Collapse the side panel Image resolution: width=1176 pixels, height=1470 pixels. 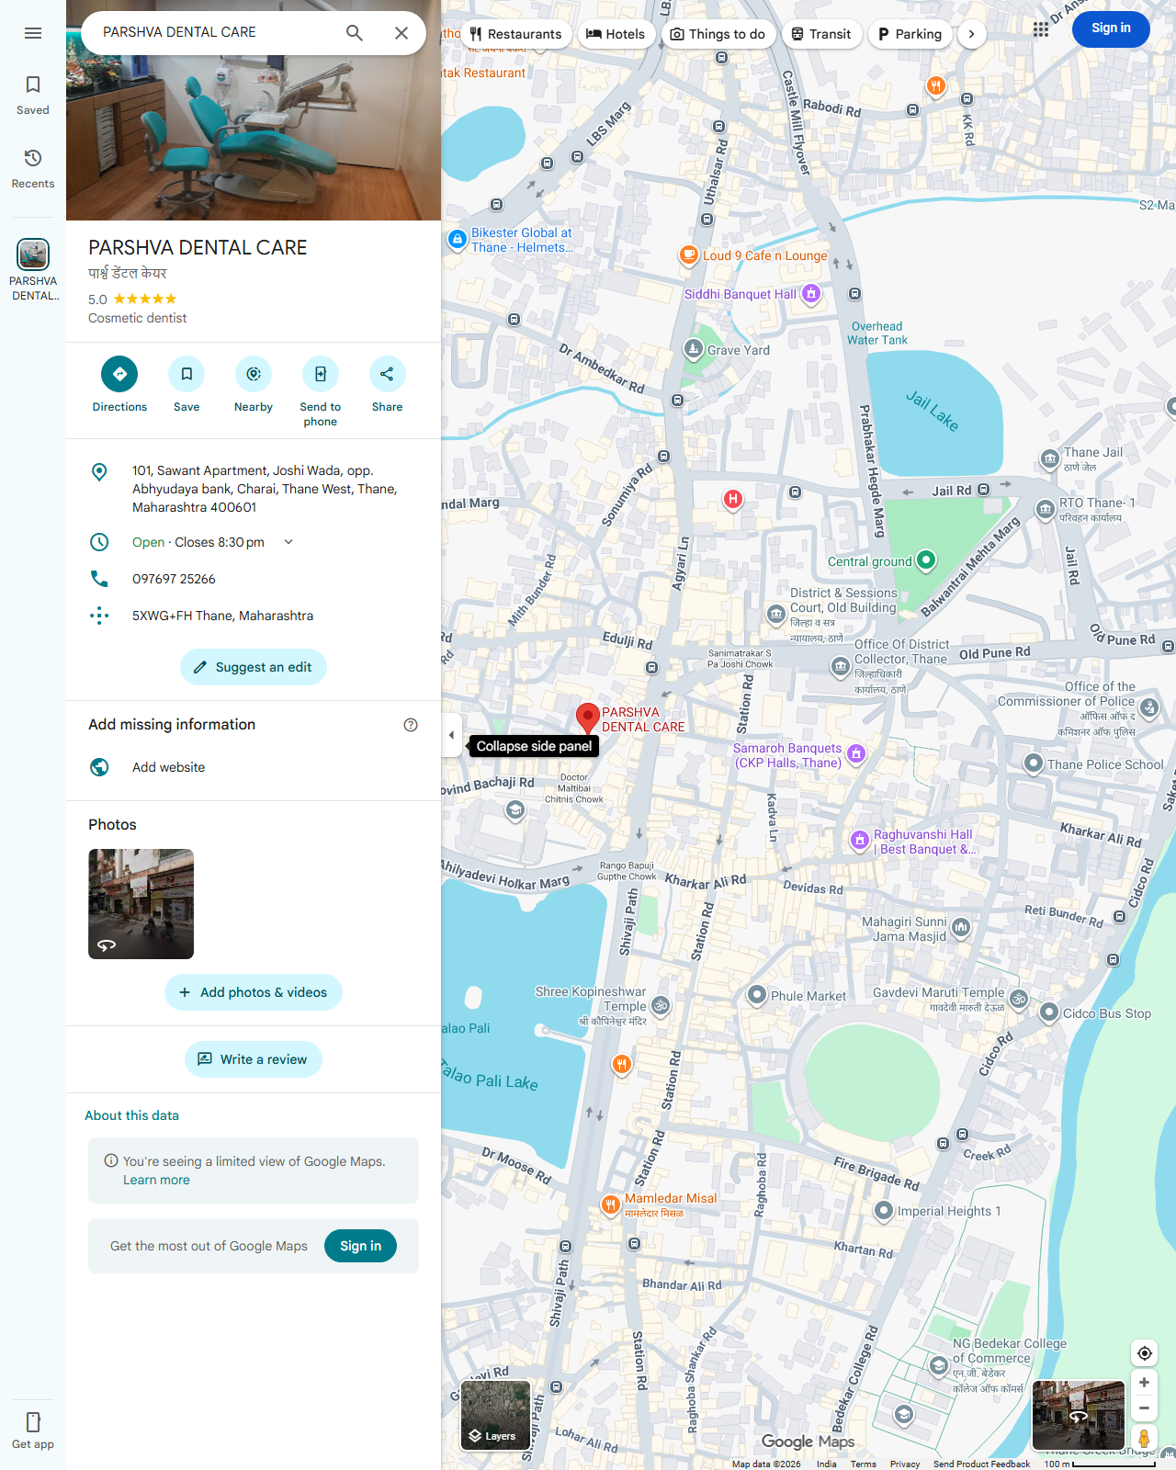[x=451, y=735]
